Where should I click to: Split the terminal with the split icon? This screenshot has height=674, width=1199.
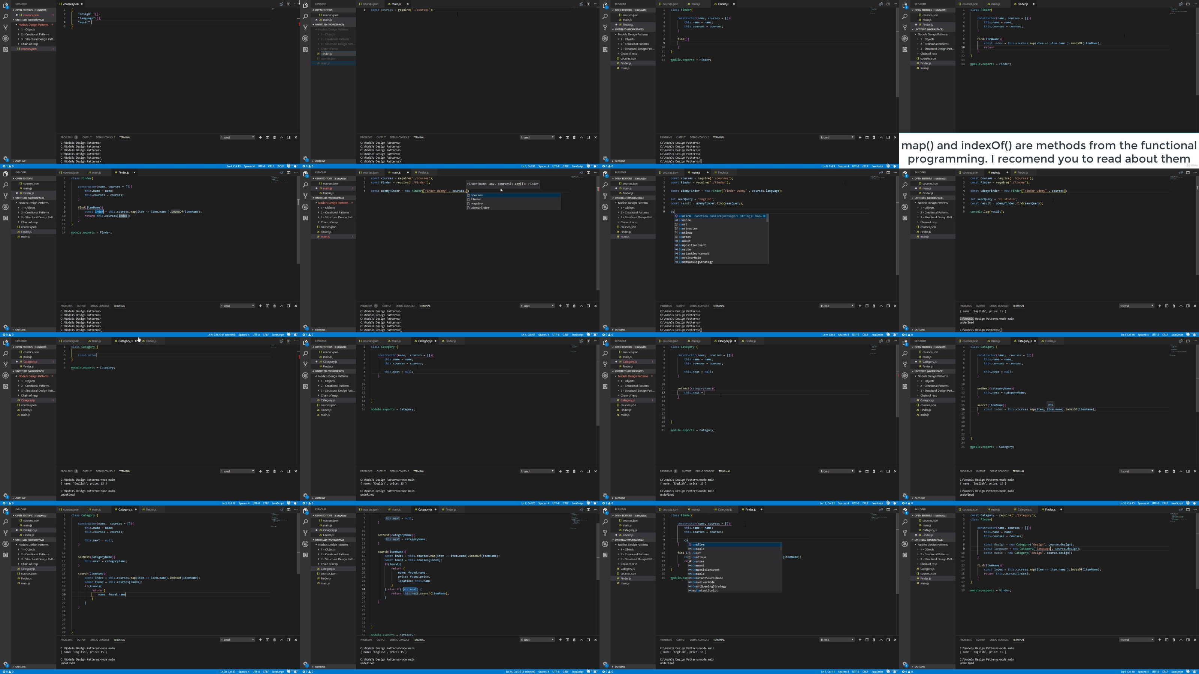(268, 137)
